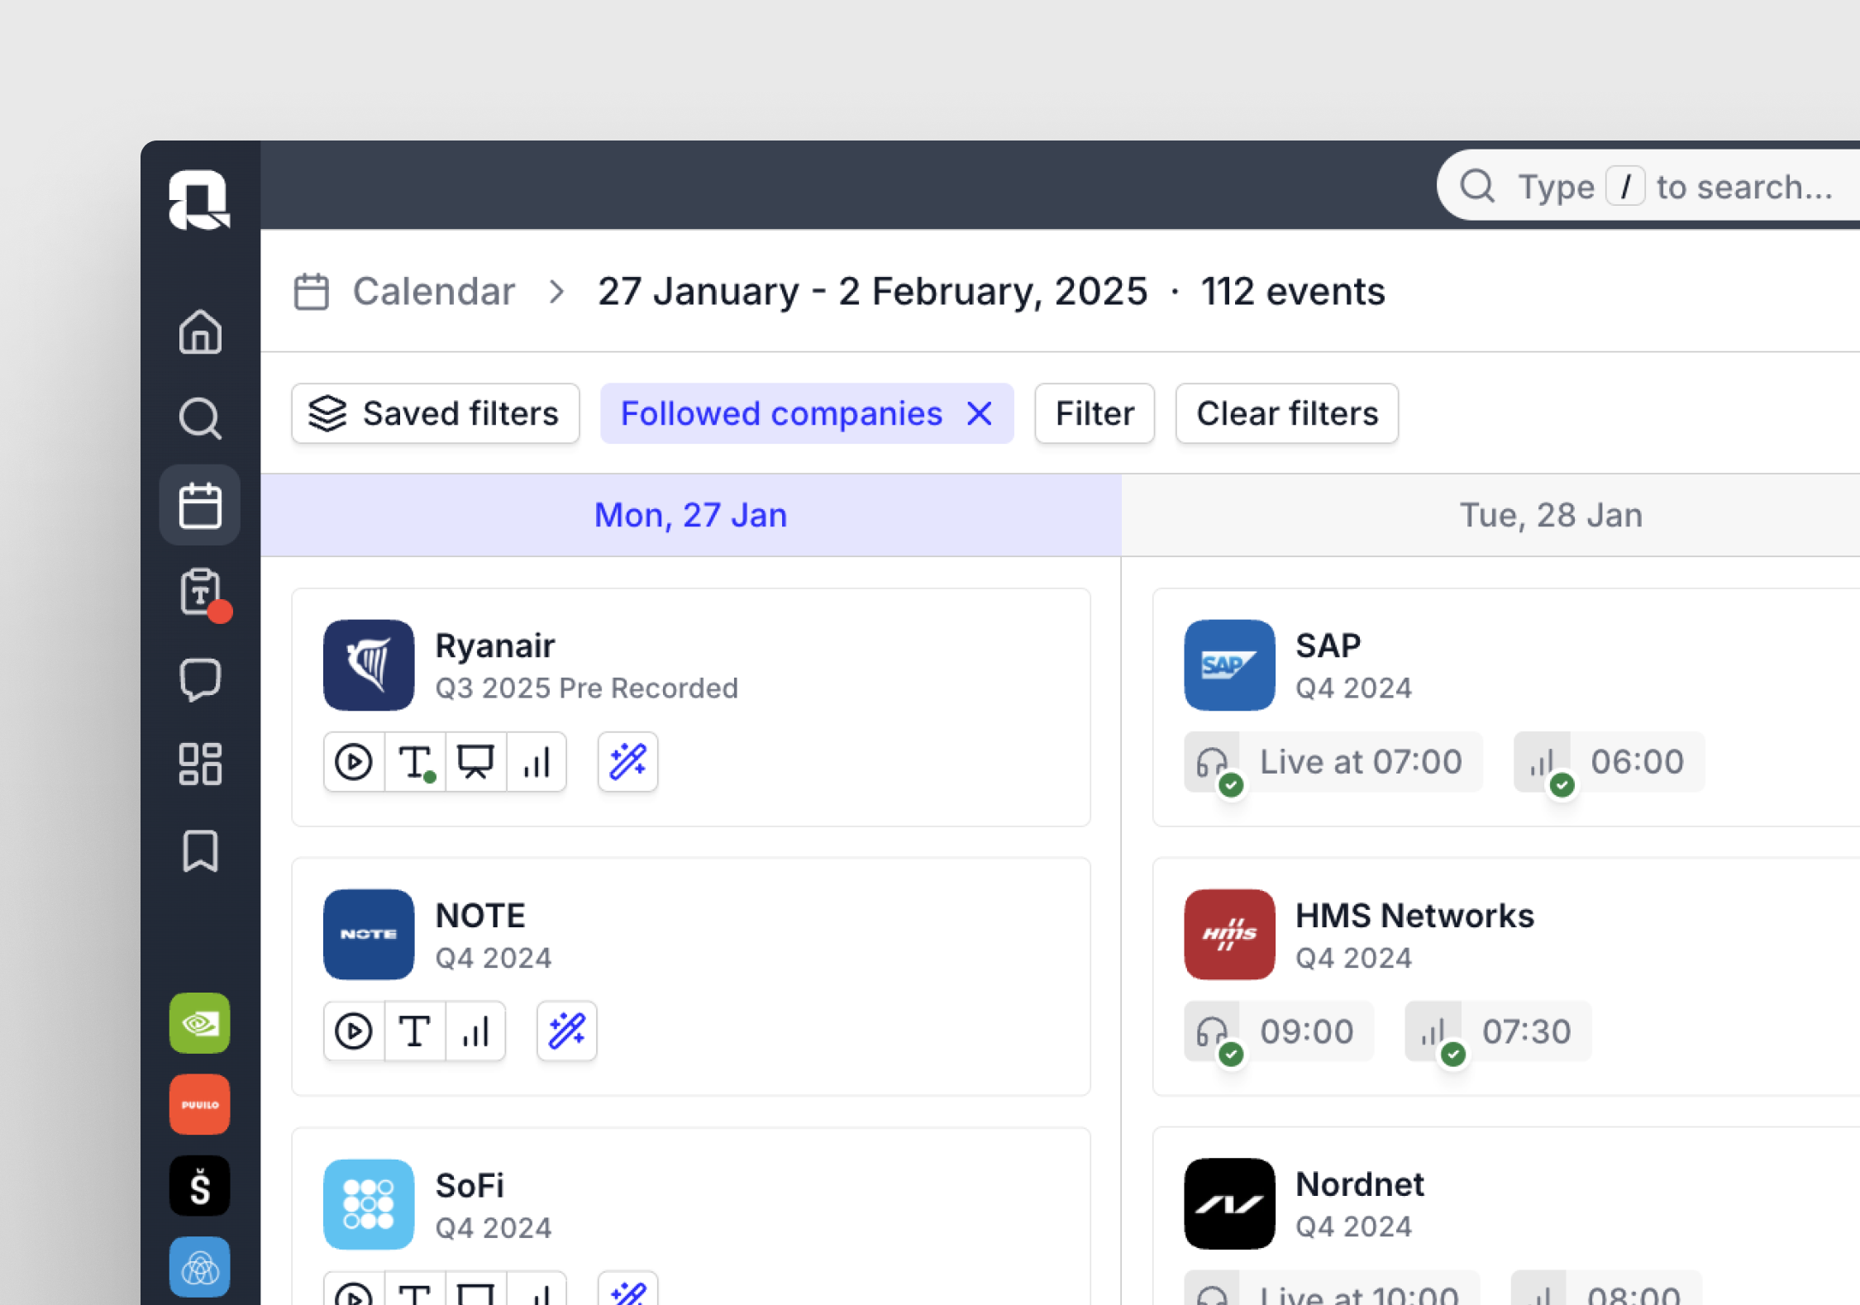Open Ryanair presentation slides icon
This screenshot has height=1305, width=1860.
coord(476,762)
